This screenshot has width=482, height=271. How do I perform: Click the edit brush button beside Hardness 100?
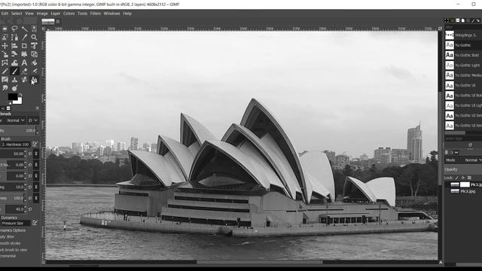coord(35,144)
